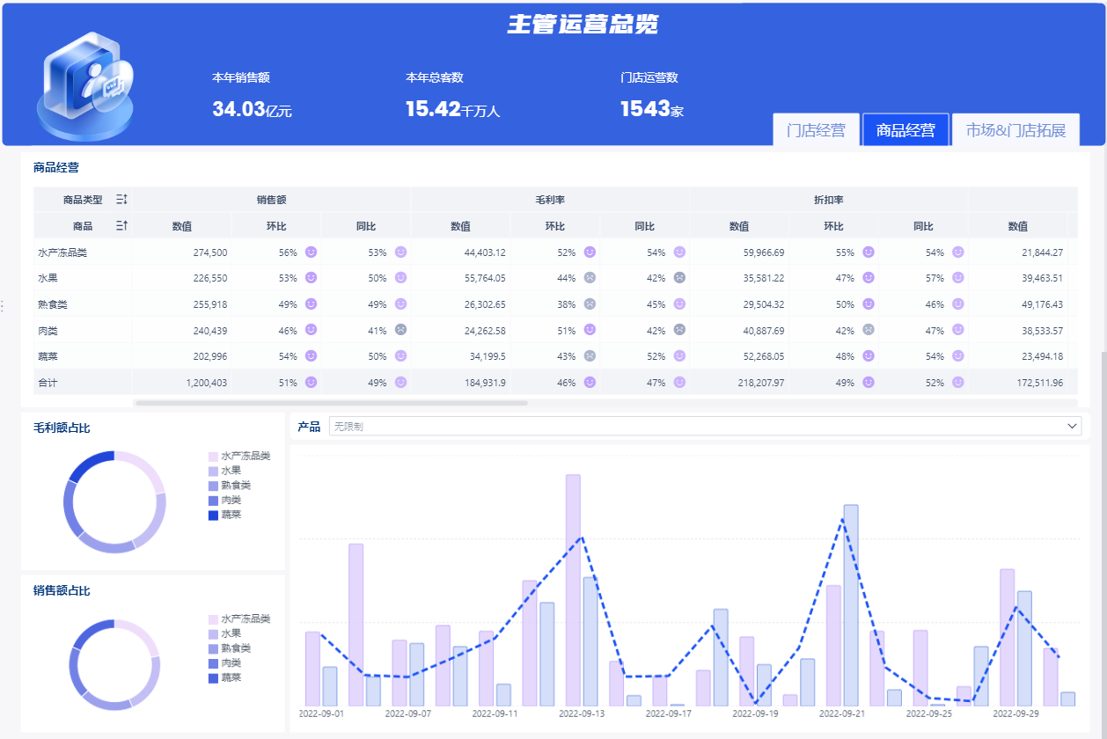Switch to the 门店经营 tab
The image size is (1107, 739).
pos(816,130)
